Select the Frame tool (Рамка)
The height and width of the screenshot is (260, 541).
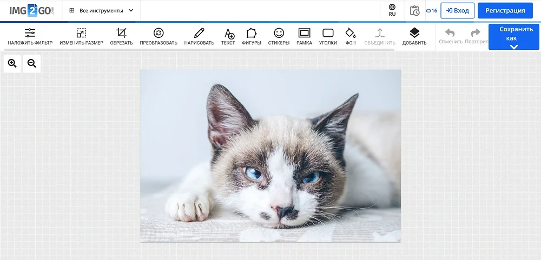pos(304,36)
